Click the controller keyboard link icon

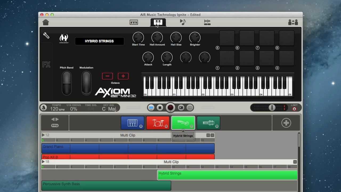point(55,126)
